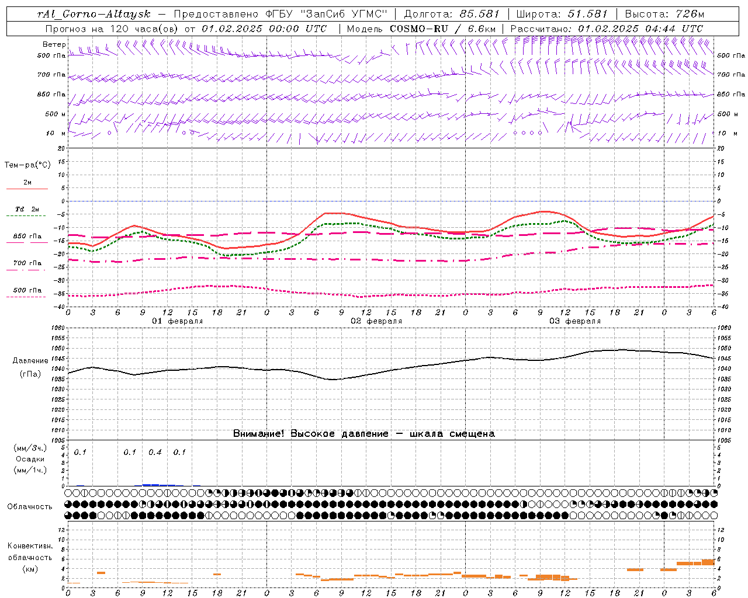Click the date label 02 февраля

376,321
